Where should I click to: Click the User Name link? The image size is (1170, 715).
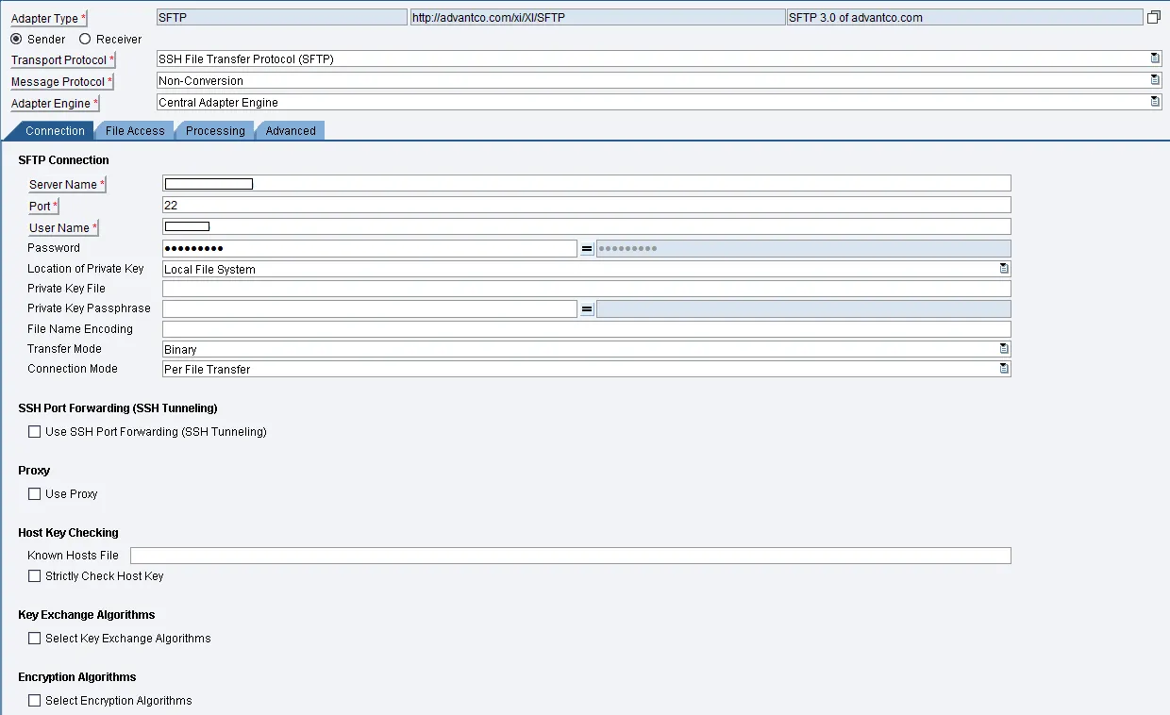pyautogui.click(x=58, y=227)
